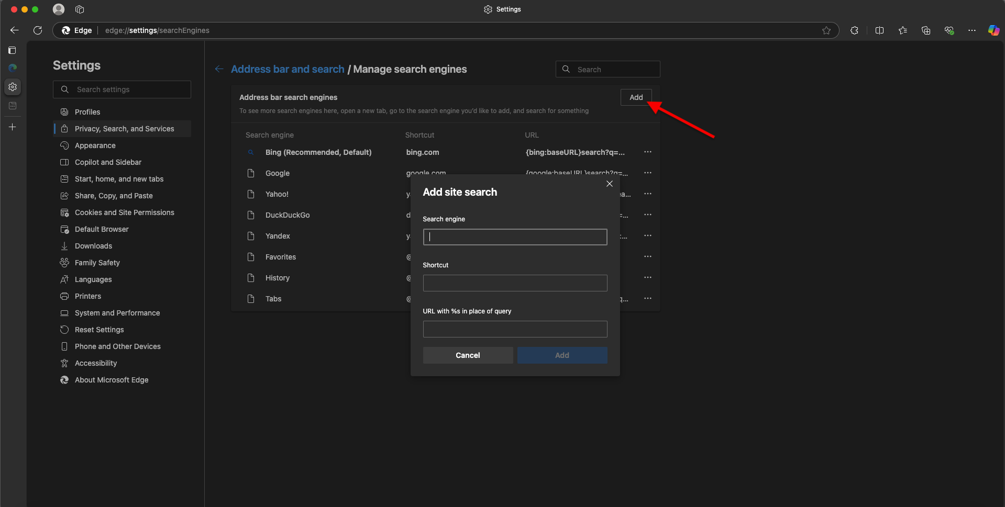Image resolution: width=1005 pixels, height=507 pixels.
Task: Open Cookies and Site Permissions
Action: point(122,212)
